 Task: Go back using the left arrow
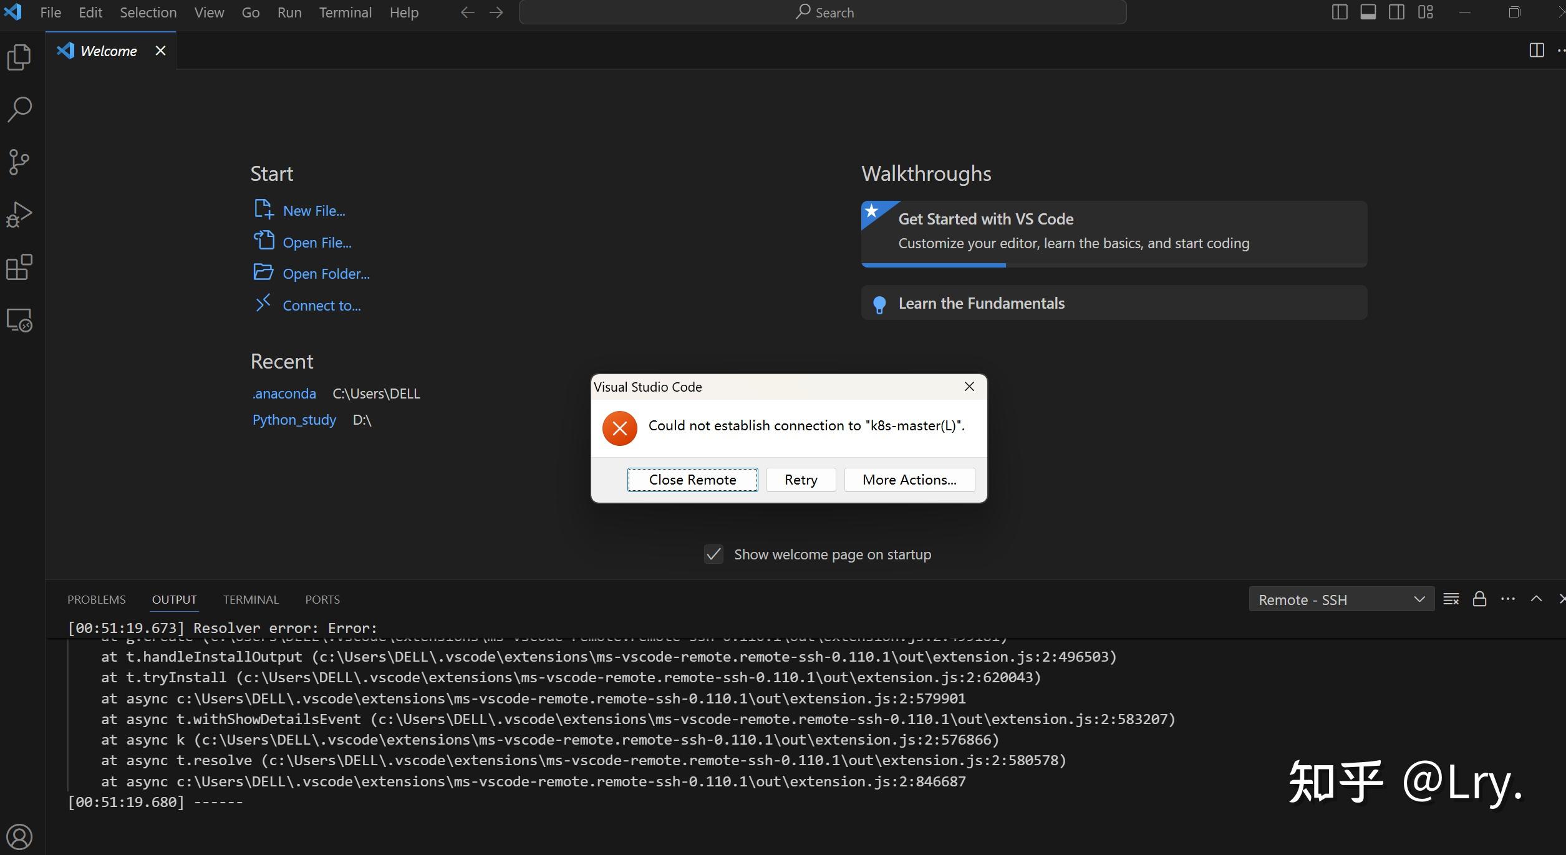coord(467,12)
